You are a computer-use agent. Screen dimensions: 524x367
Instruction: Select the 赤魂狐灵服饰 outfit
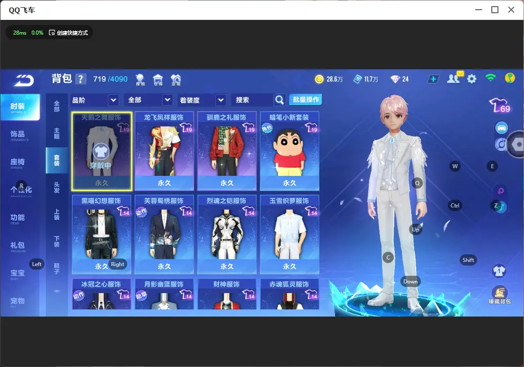point(290,294)
